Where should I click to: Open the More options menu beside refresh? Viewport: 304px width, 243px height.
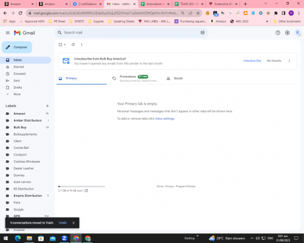click(x=81, y=44)
